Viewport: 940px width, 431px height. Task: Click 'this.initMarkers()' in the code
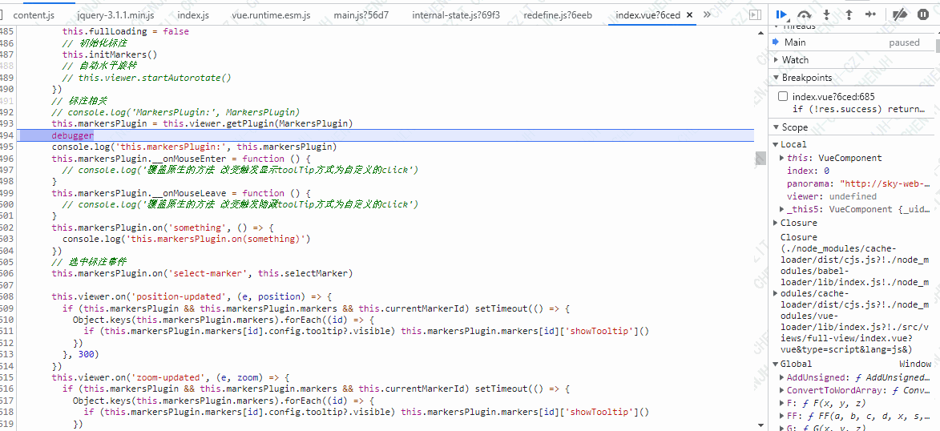(x=109, y=54)
